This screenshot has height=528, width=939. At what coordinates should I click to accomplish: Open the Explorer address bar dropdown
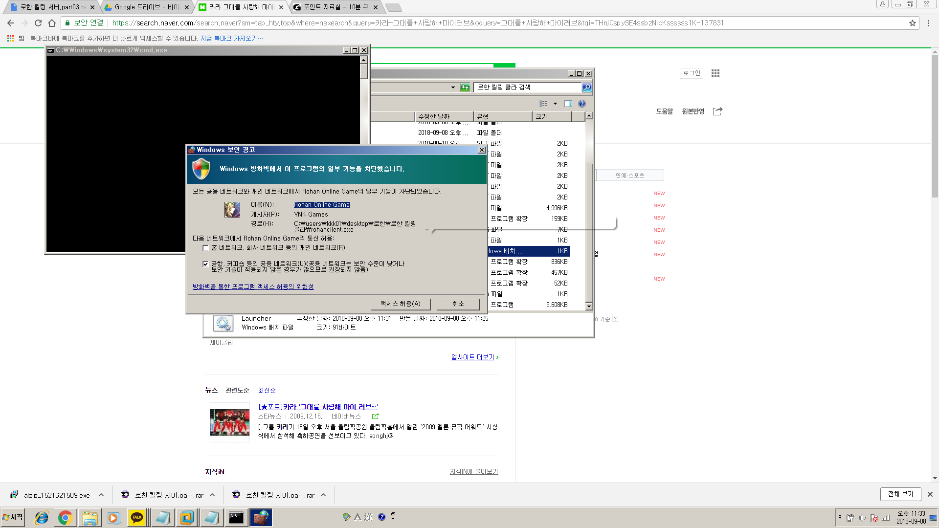click(453, 88)
